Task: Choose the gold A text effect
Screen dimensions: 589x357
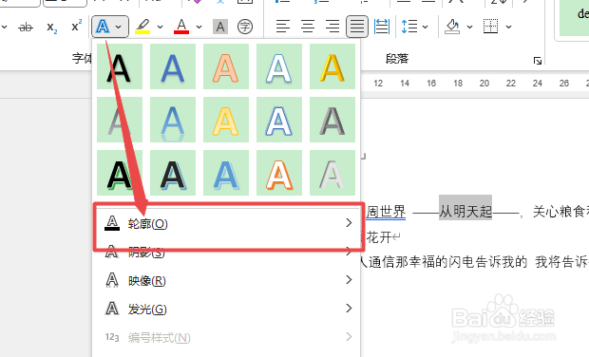Action: pyautogui.click(x=332, y=66)
